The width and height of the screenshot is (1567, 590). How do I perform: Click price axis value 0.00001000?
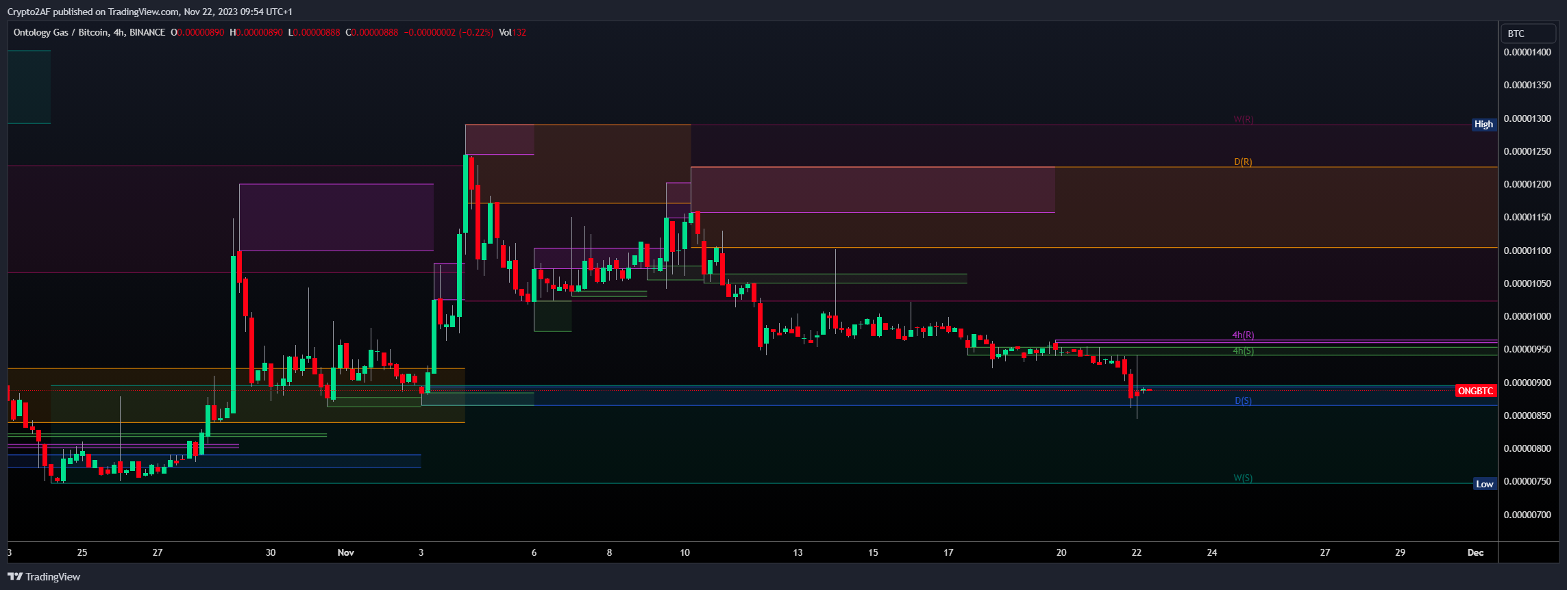coord(1526,316)
